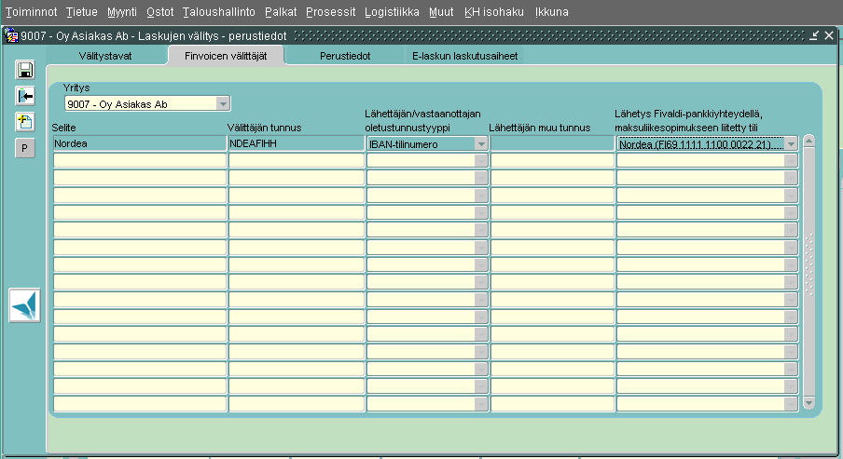Switch to the Välitystavat tab

pos(104,56)
